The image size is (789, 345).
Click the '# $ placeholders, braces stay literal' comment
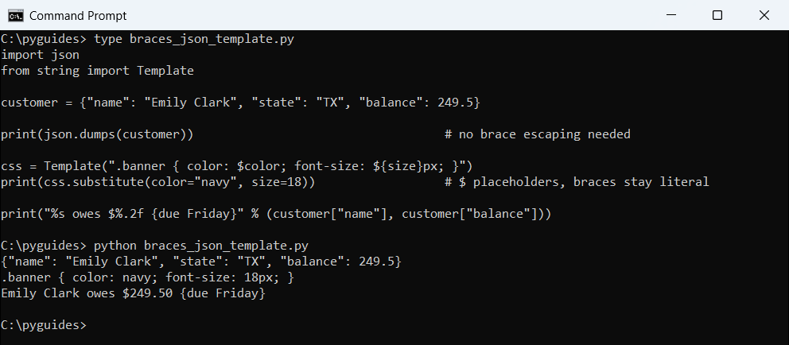577,181
